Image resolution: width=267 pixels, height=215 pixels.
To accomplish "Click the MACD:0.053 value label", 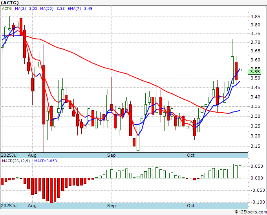I will pyautogui.click(x=46, y=161).
